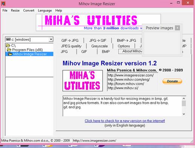
Task: Open the drive selection dropdown
Action: [51, 39]
